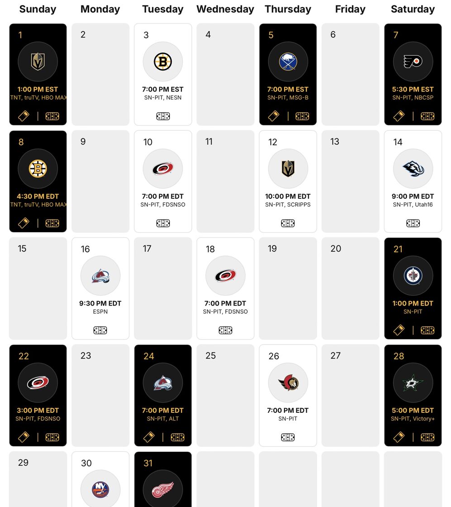Image resolution: width=451 pixels, height=507 pixels.
Task: Click the ticket icon on day 21
Action: tap(399, 330)
